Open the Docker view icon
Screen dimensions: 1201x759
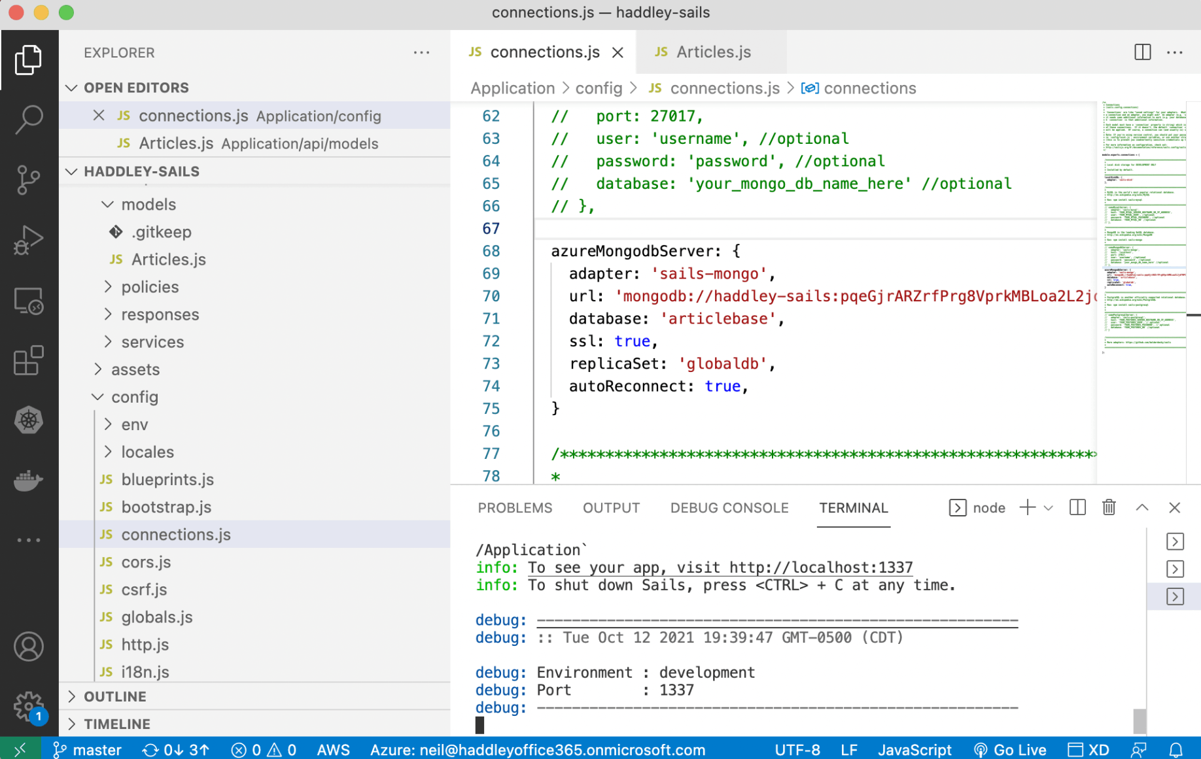click(29, 481)
